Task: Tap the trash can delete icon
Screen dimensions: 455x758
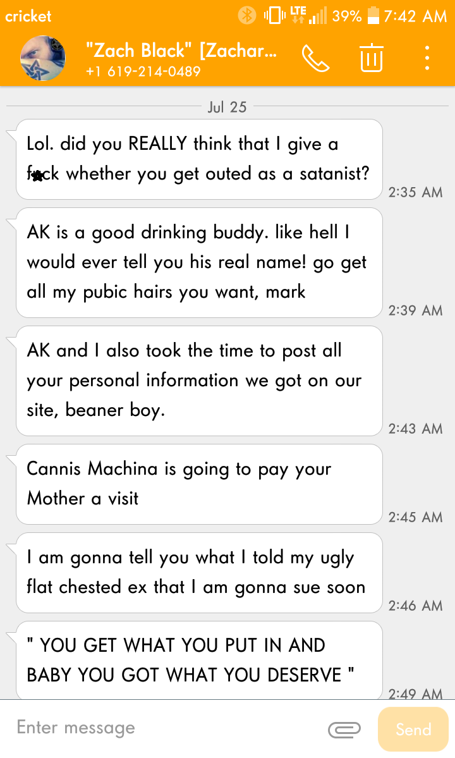Action: pos(372,58)
